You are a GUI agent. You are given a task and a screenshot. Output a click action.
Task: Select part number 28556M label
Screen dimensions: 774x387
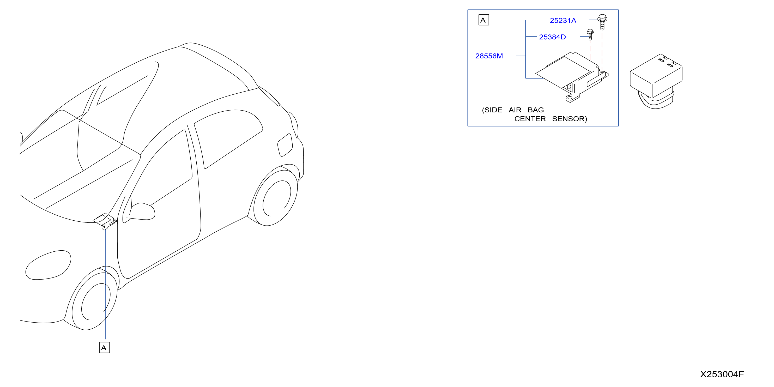click(489, 56)
